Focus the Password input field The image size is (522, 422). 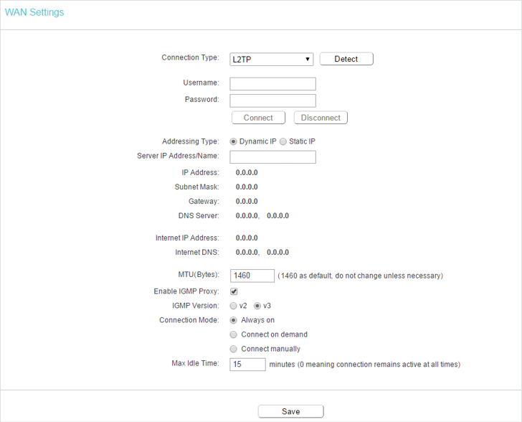(272, 100)
